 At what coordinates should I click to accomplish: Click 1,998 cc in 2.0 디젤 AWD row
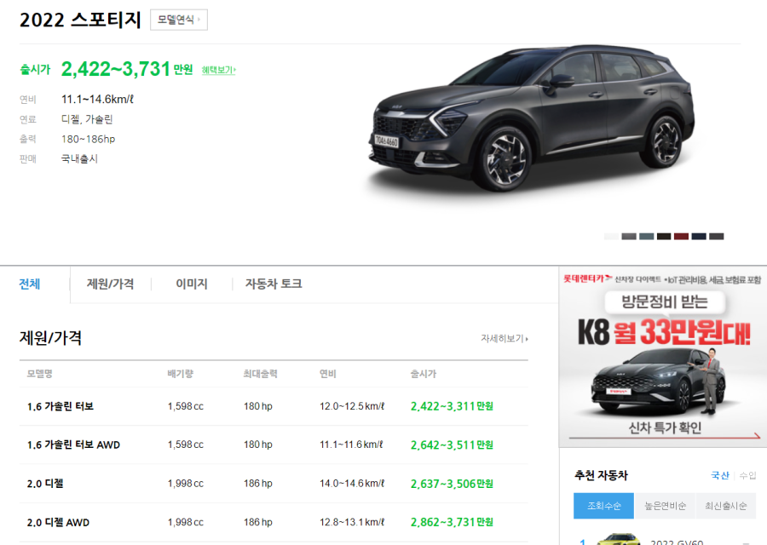tap(186, 522)
